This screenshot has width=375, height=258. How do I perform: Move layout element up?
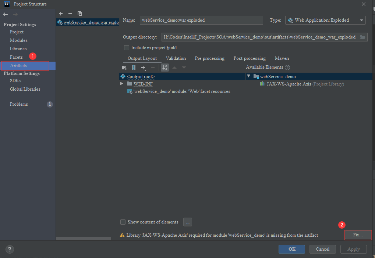[174, 68]
